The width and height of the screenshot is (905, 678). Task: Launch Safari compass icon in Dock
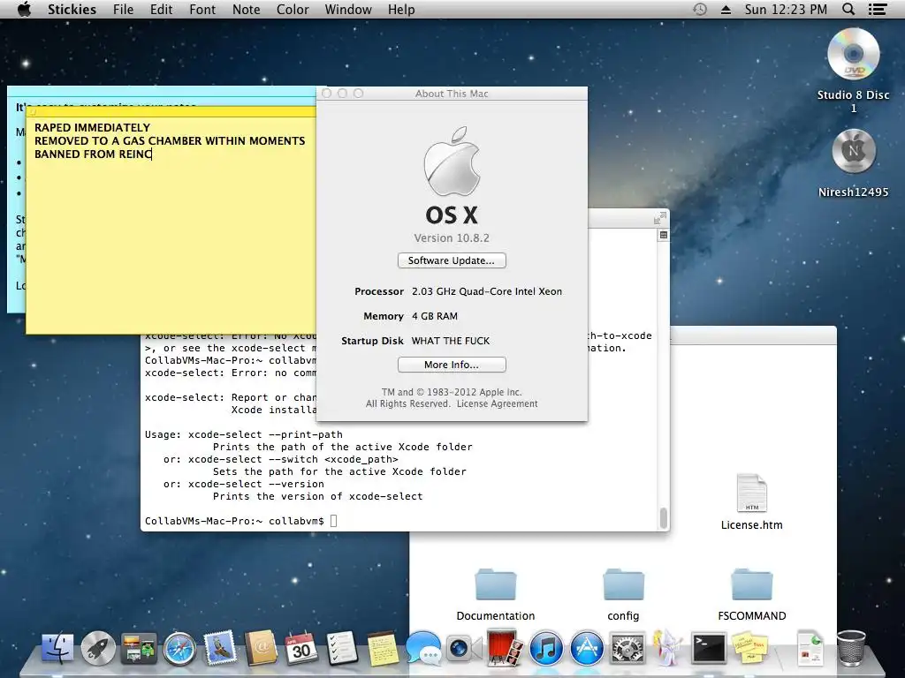point(179,648)
